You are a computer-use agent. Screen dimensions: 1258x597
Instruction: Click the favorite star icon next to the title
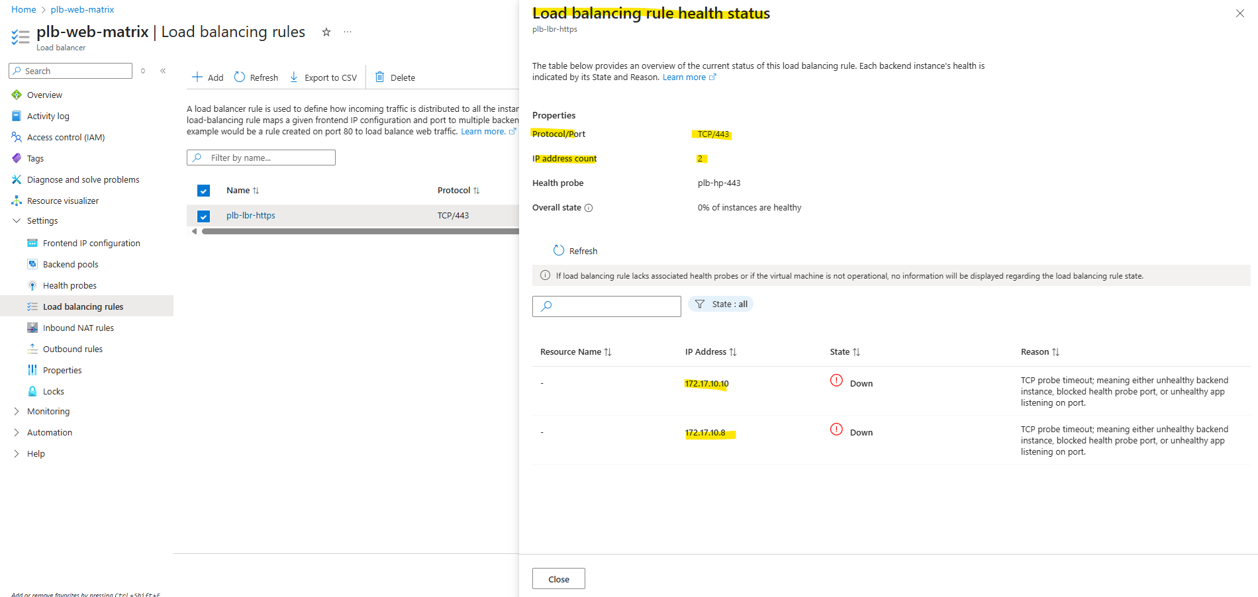coord(326,32)
